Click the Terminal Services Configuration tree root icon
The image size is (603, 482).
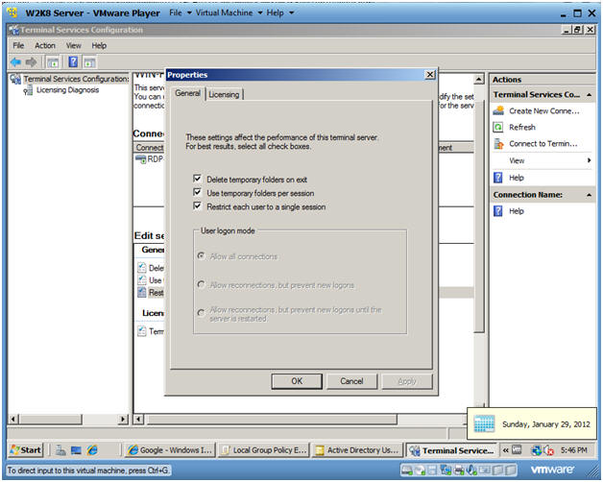click(x=15, y=79)
